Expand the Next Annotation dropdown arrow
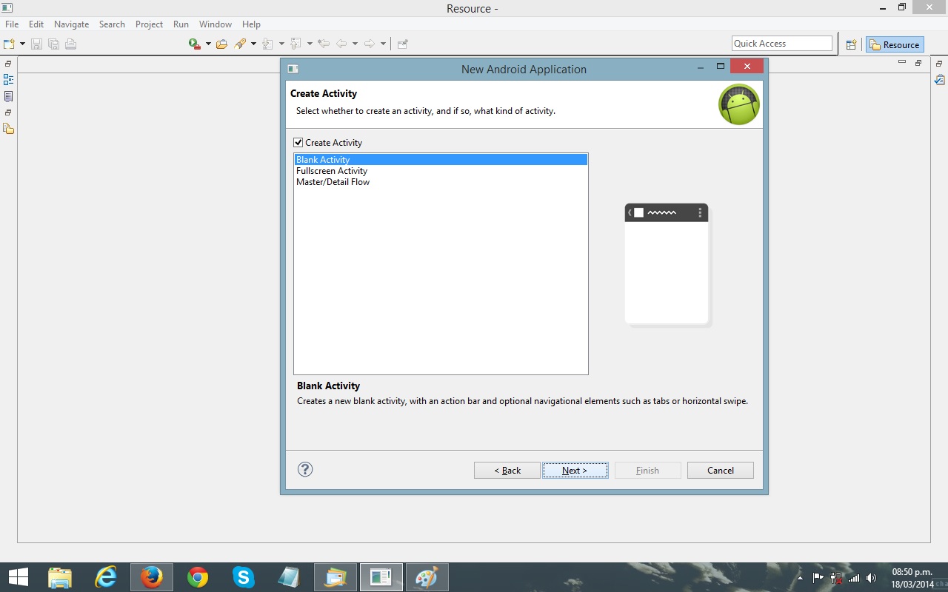The width and height of the screenshot is (948, 592). coord(281,44)
